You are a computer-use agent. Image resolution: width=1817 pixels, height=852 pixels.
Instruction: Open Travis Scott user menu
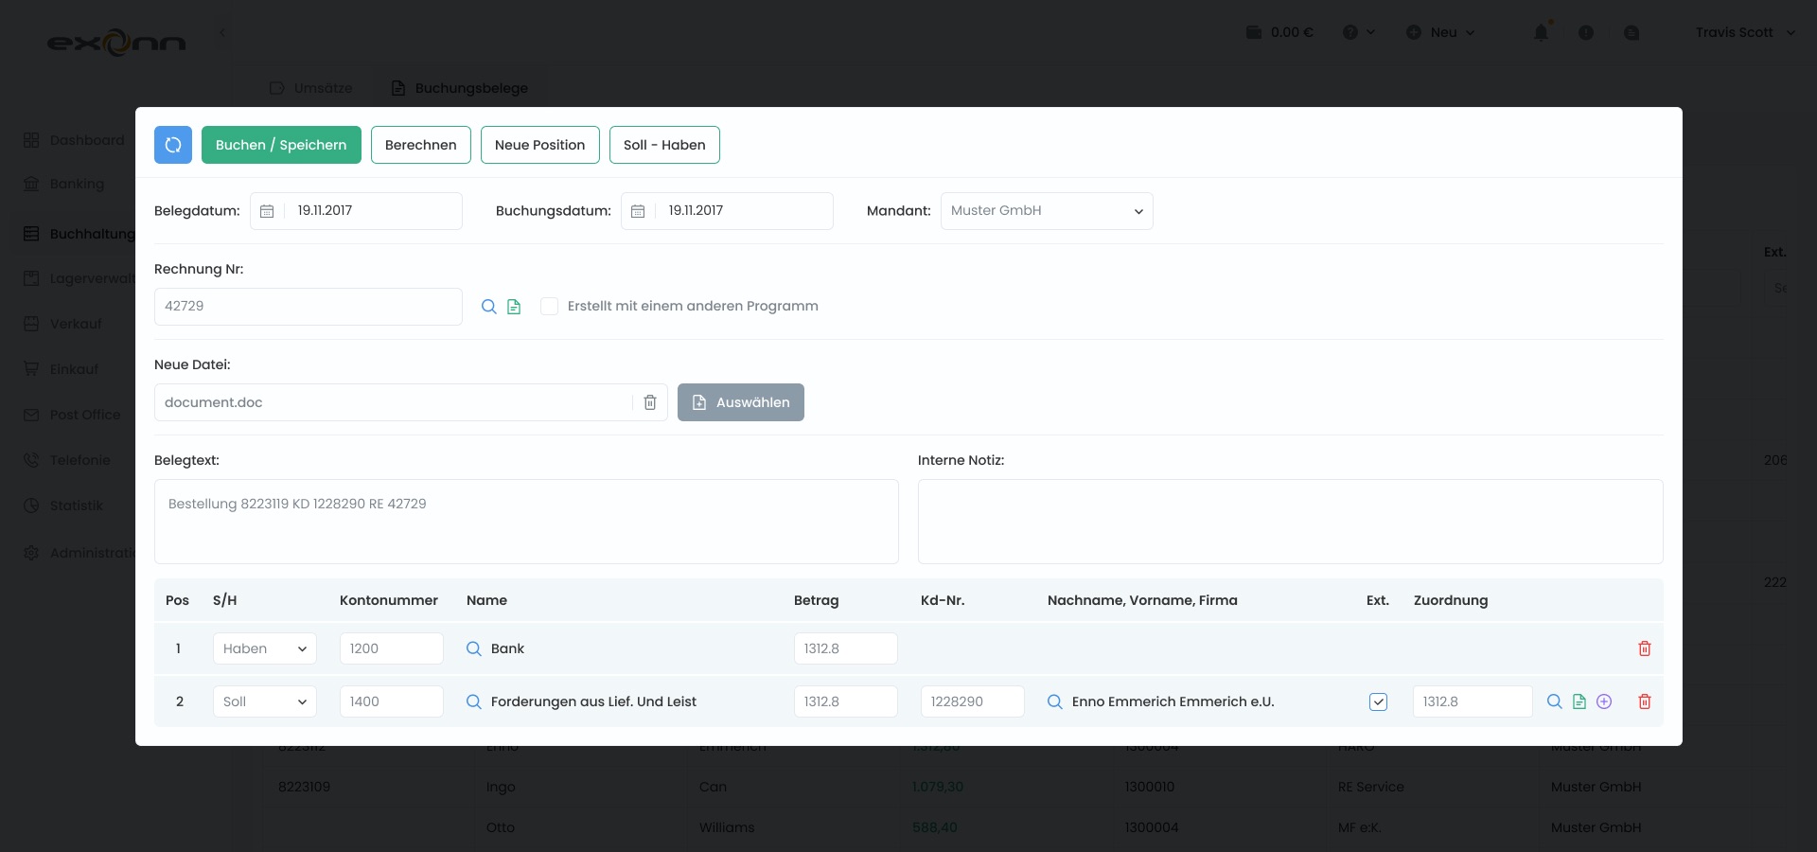[x=1745, y=32]
